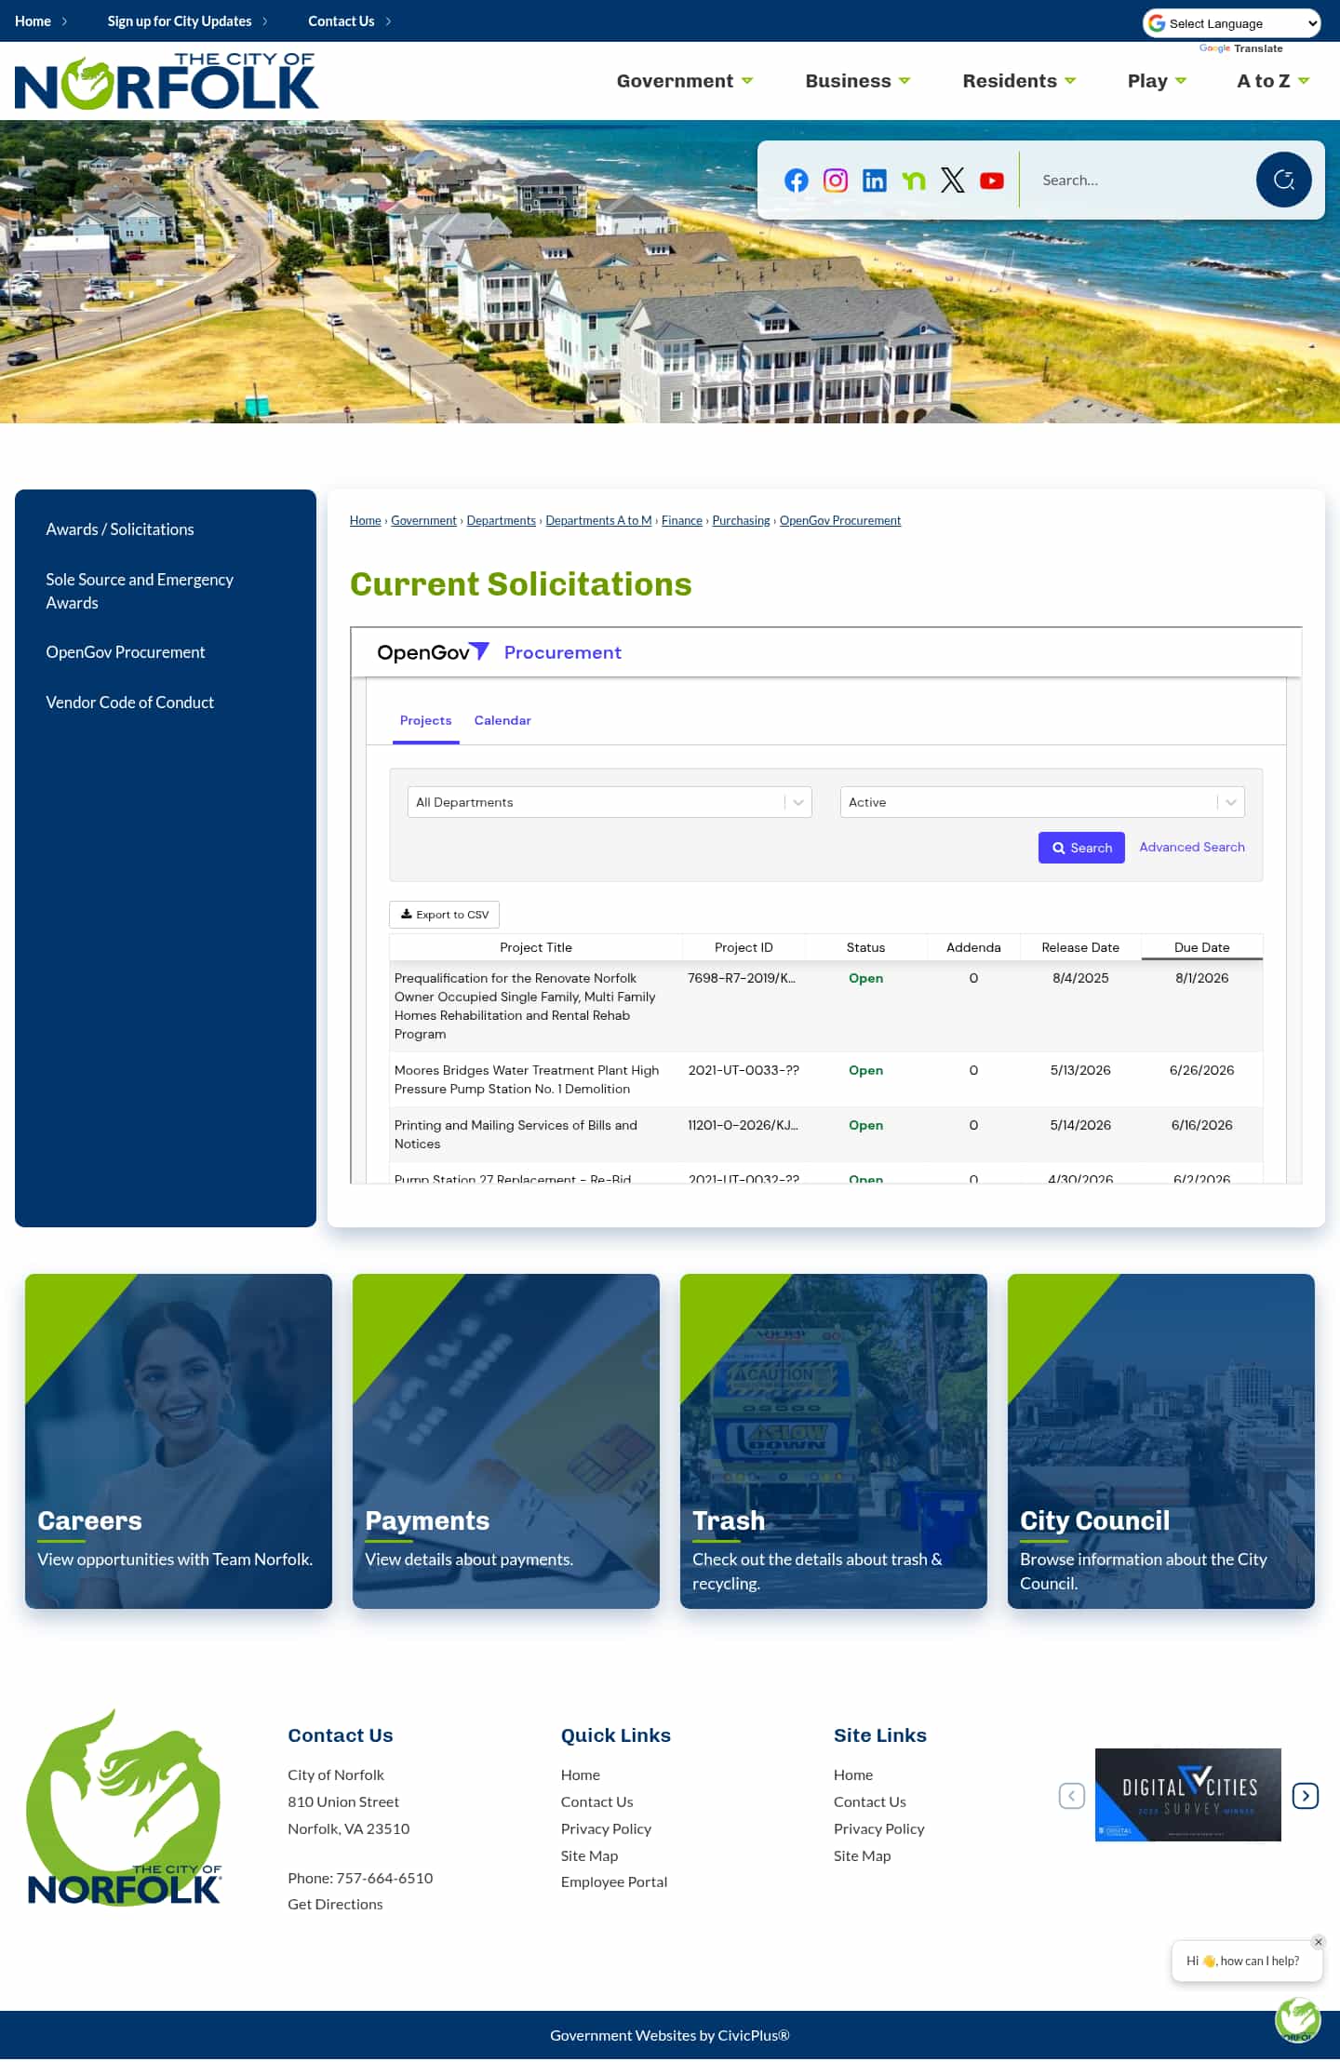Open the YouTube social icon
Image resolution: width=1340 pixels, height=2062 pixels.
tap(992, 181)
